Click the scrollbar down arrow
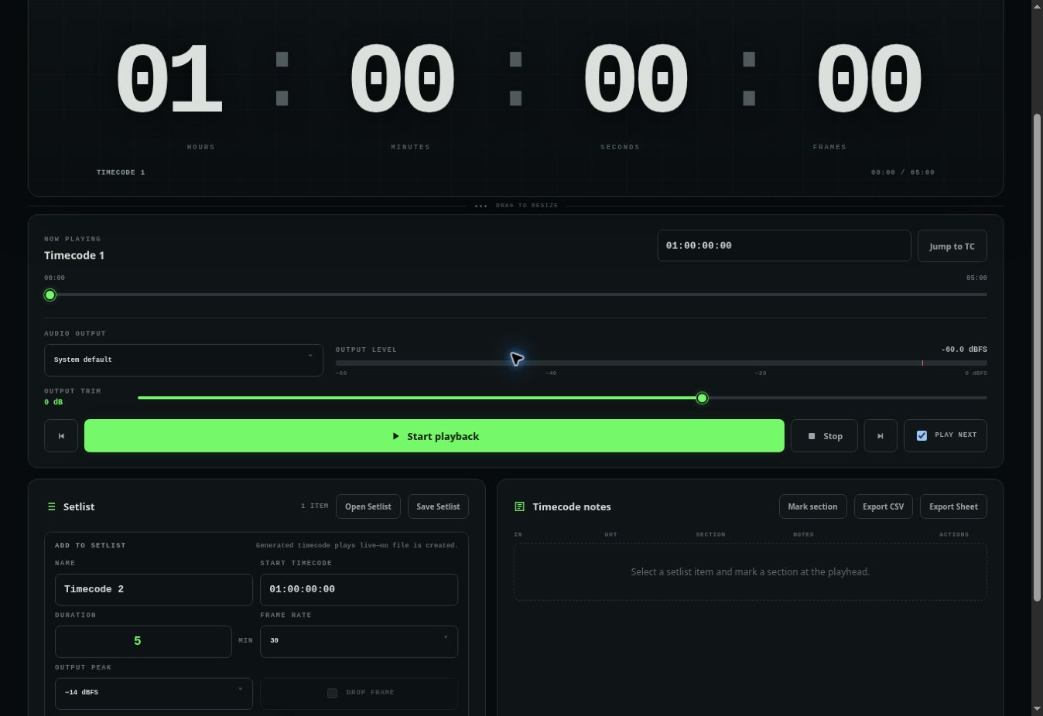 [1038, 709]
